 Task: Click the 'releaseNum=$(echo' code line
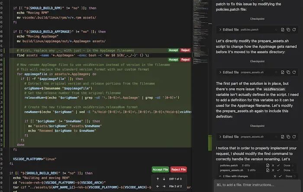[x=102, y=98]
